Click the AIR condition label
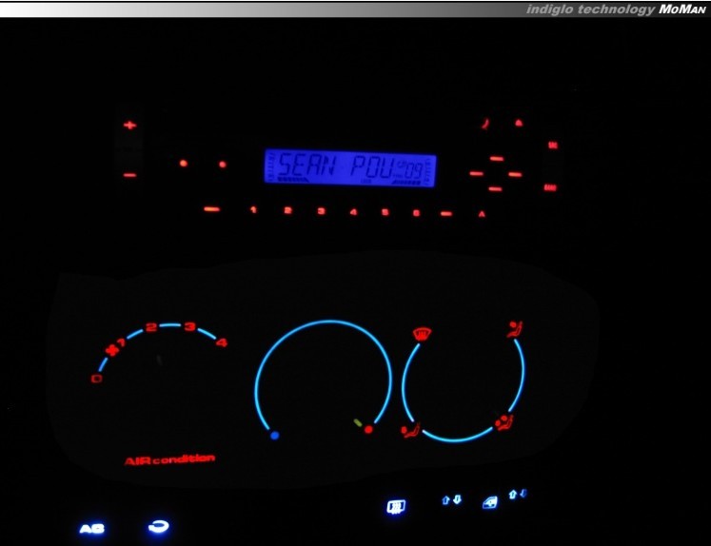The image size is (711, 546). point(169,460)
